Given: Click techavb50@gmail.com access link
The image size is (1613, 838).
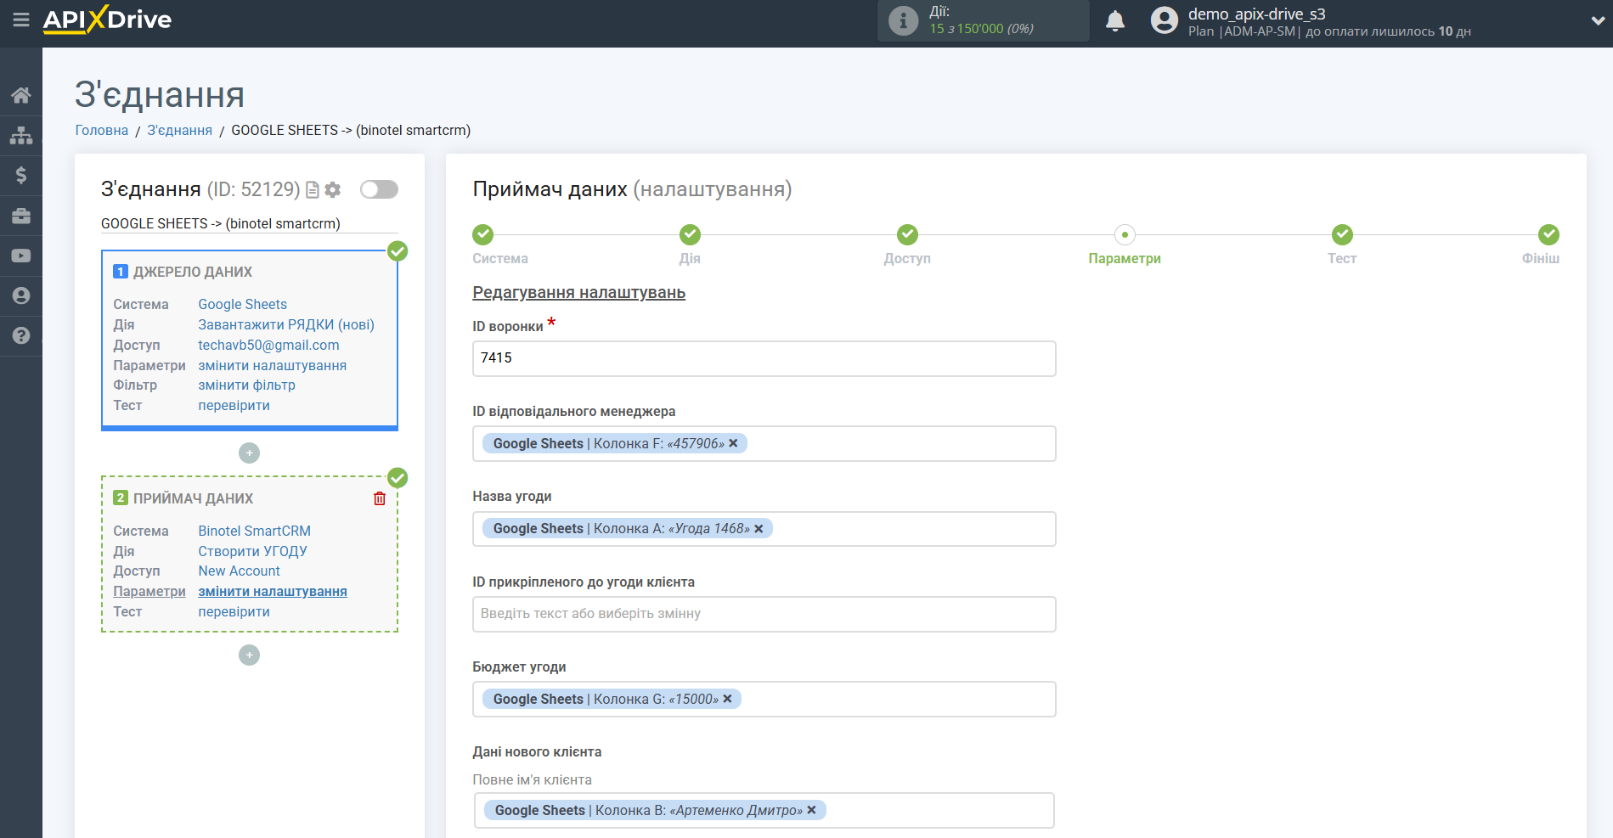Looking at the screenshot, I should coord(268,345).
